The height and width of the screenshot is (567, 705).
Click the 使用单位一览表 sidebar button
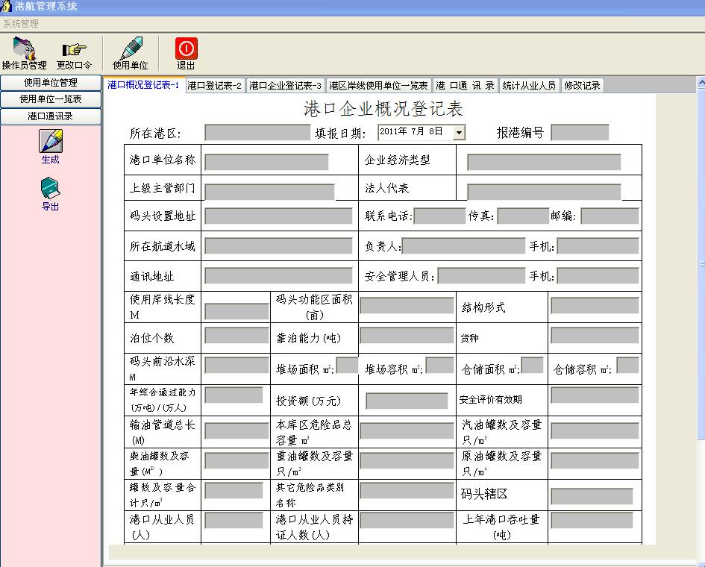point(51,99)
